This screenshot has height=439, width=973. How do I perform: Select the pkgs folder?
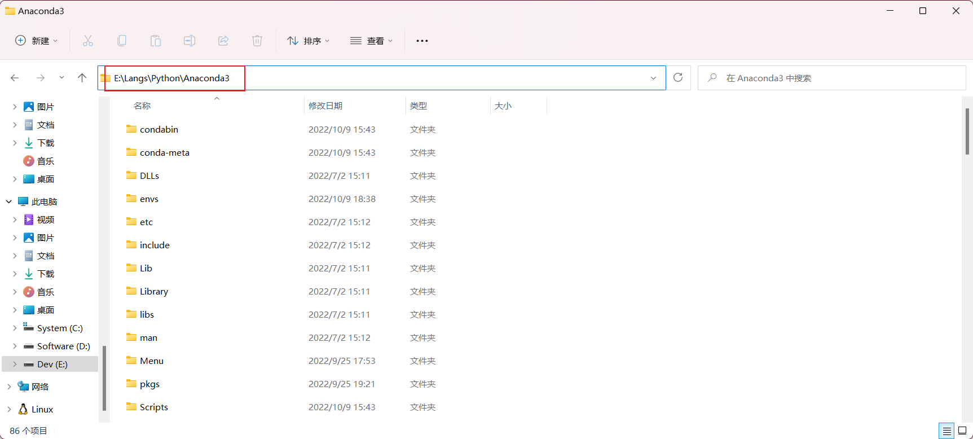(x=149, y=384)
